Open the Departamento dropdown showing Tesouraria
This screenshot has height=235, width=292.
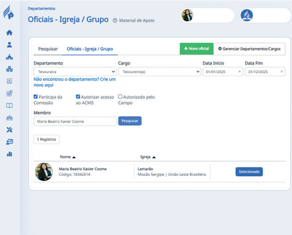75,72
